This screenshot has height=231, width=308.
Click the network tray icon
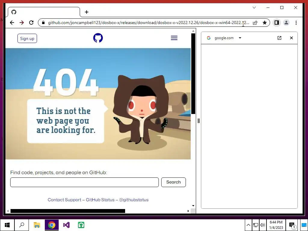[256, 225]
